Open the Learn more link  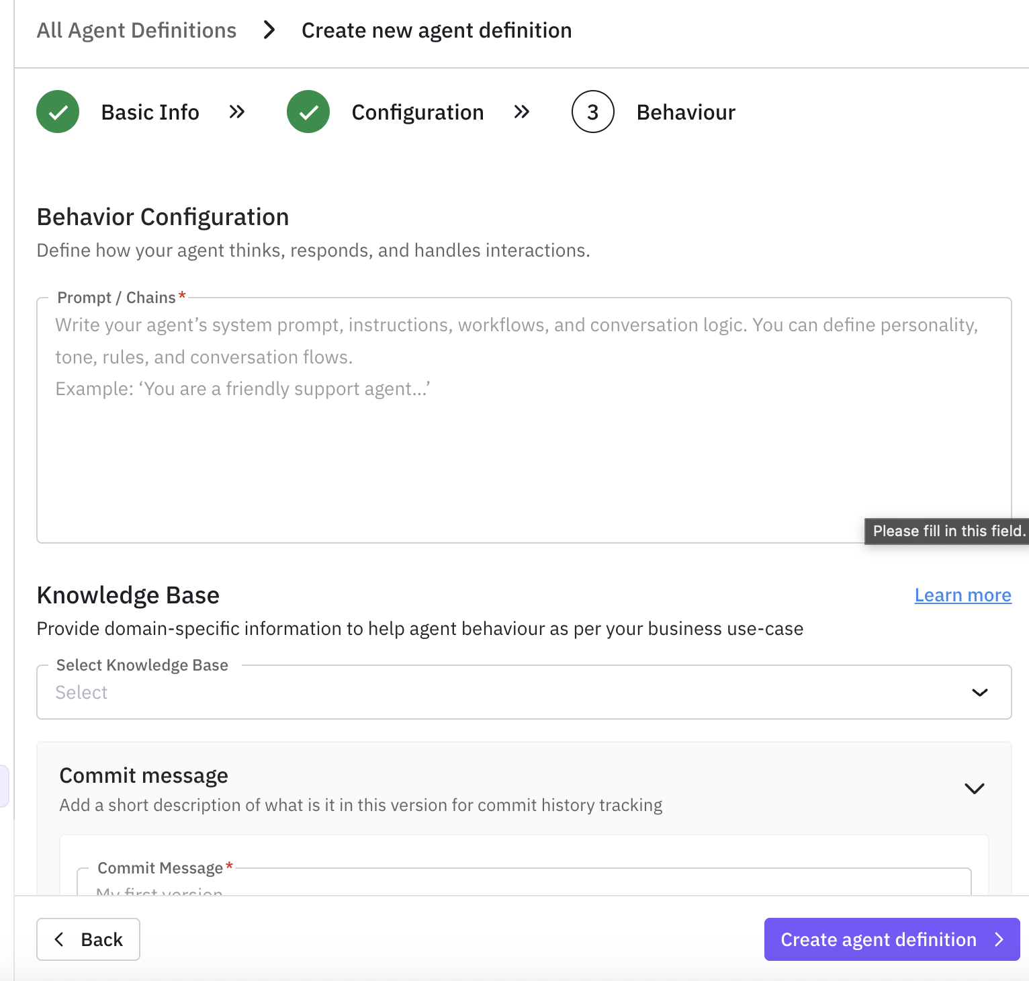point(963,595)
